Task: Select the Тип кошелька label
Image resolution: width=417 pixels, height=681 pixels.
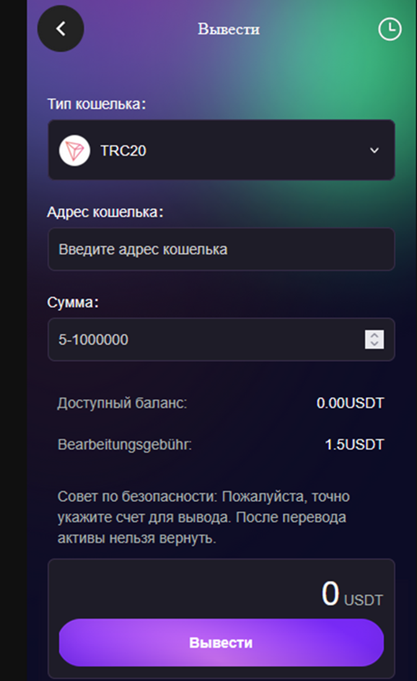Action: click(96, 104)
